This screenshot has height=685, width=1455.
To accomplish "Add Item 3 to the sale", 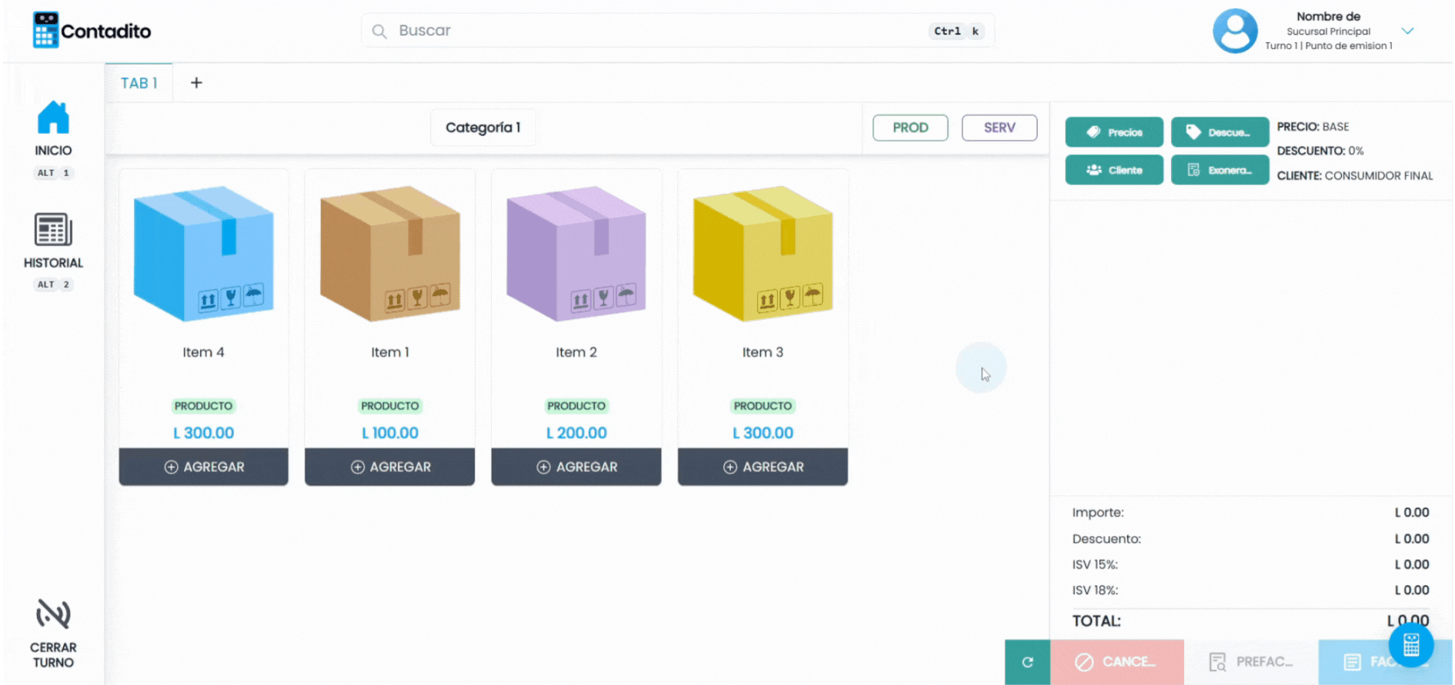I will point(763,467).
